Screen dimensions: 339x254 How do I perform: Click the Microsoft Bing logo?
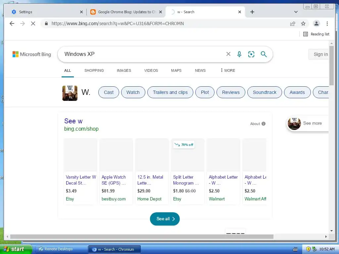[32, 54]
